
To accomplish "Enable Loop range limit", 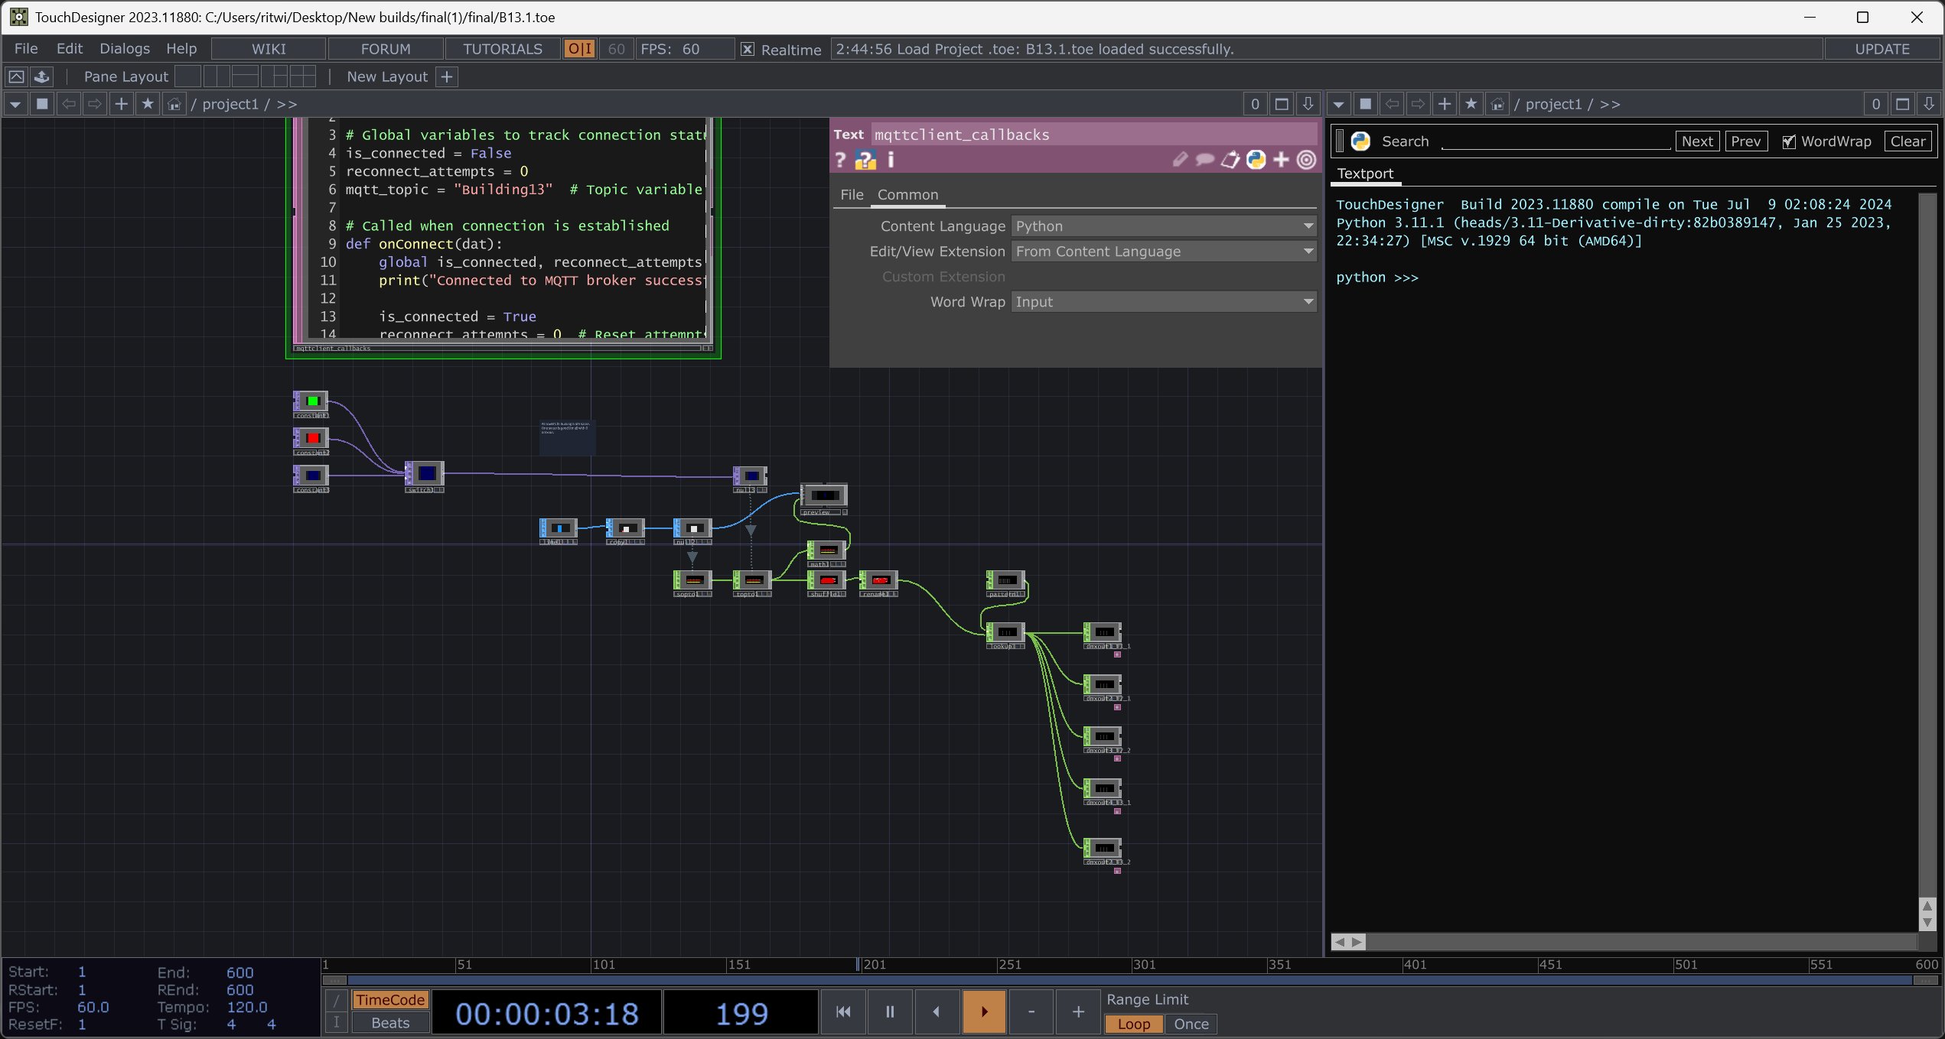I will [x=1133, y=1024].
